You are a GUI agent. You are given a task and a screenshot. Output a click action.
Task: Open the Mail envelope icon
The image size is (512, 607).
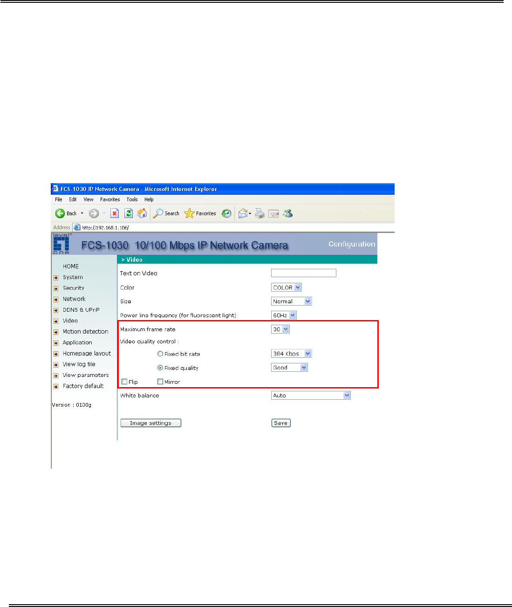(243, 213)
